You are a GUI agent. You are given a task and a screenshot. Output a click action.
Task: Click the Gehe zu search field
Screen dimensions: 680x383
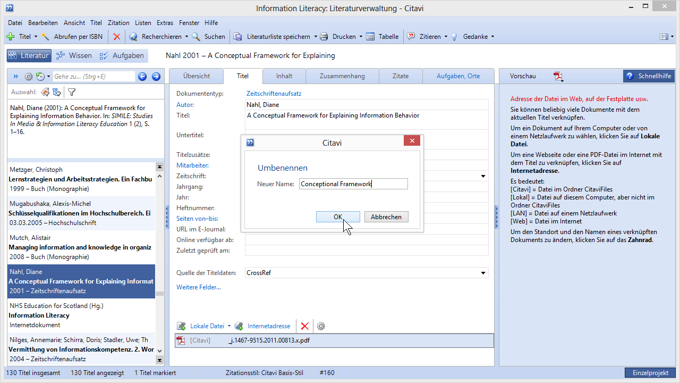pos(93,77)
